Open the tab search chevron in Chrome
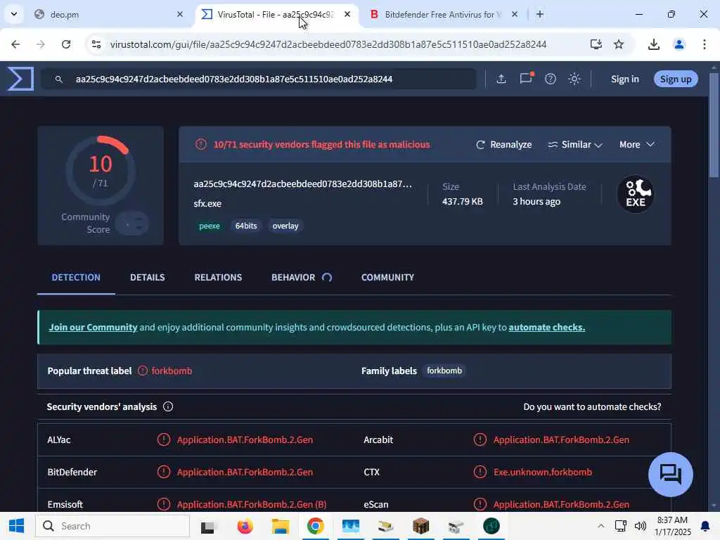The height and width of the screenshot is (540, 720). pyautogui.click(x=14, y=14)
